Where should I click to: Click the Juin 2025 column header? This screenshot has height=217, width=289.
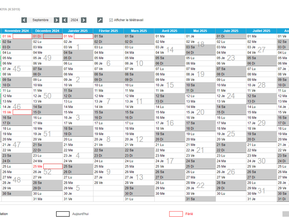[231, 31]
